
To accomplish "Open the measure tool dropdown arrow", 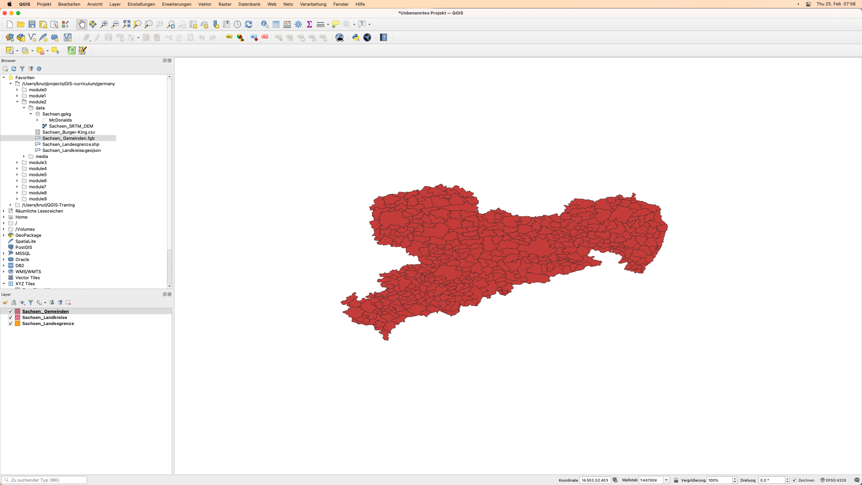I will 328,25.
